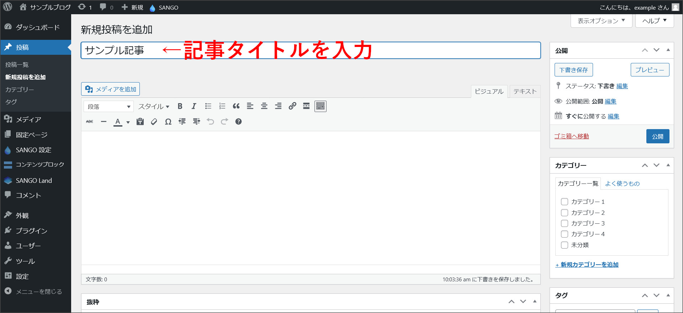The width and height of the screenshot is (683, 313).
Task: Tick the カテゴリー3 checkbox
Action: click(x=565, y=223)
